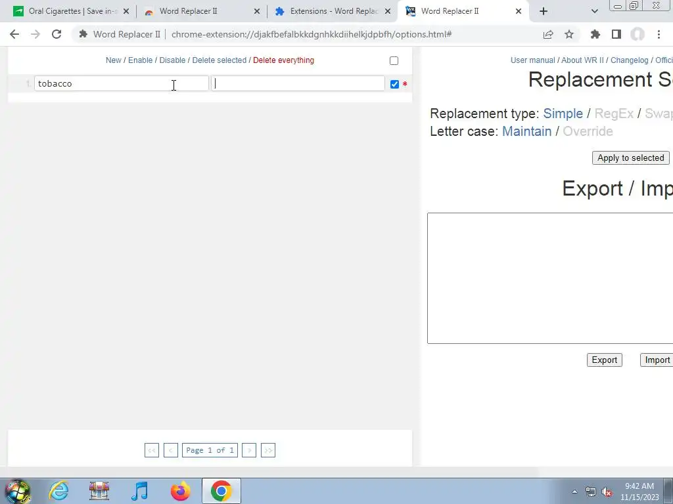
Task: Go to next page with > button
Action: [x=249, y=450]
